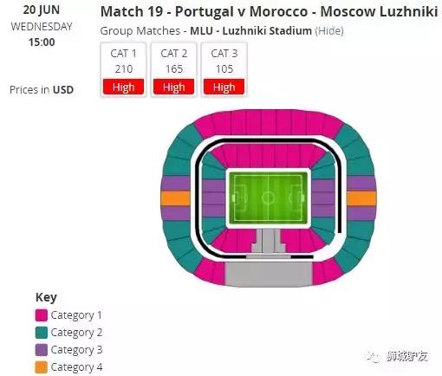Select the left inner purple Category 3 section
The width and height of the screenshot is (442, 376).
213,198
